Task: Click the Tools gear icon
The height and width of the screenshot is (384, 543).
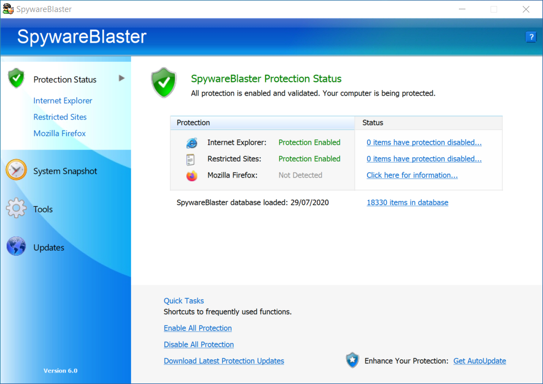Action: [x=16, y=208]
